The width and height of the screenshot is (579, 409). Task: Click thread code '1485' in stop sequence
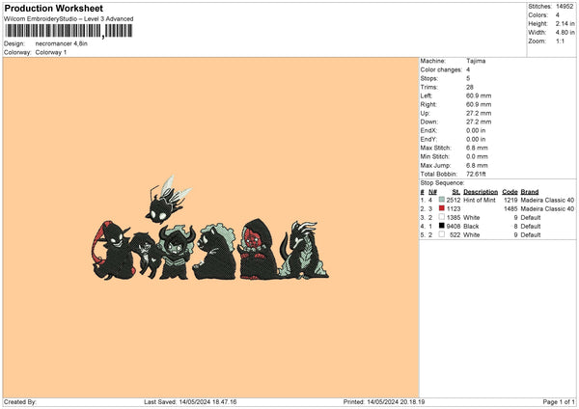tap(510, 209)
